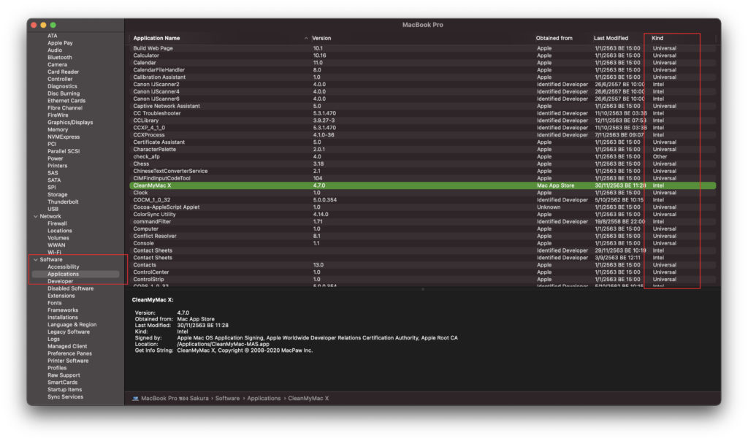Click the MacBook Pro computer icon in path bar

tap(135, 399)
